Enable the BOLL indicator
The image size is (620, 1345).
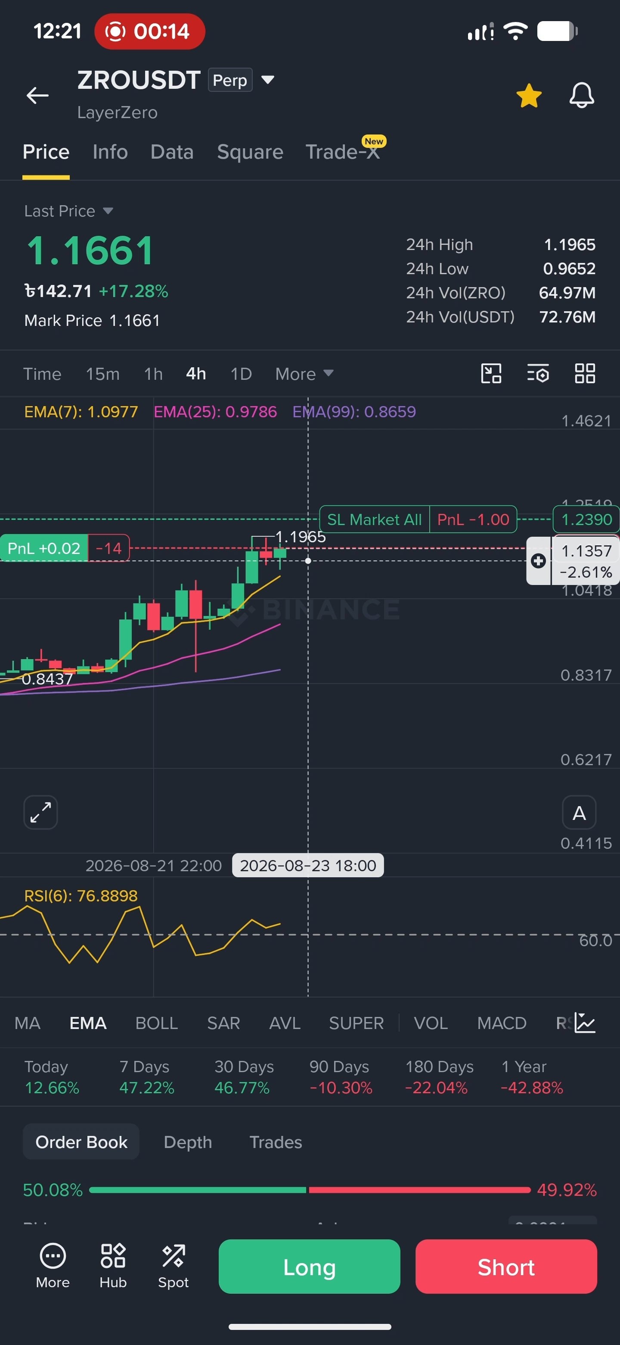[x=156, y=1023]
